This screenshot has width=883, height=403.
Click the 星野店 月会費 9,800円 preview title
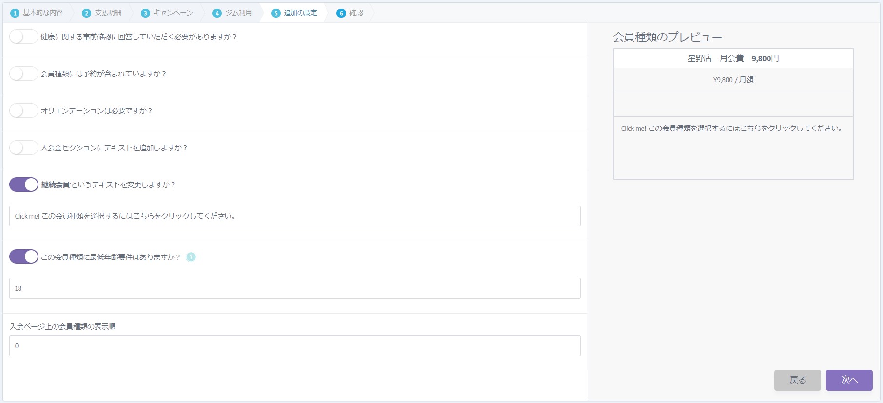pyautogui.click(x=733, y=58)
